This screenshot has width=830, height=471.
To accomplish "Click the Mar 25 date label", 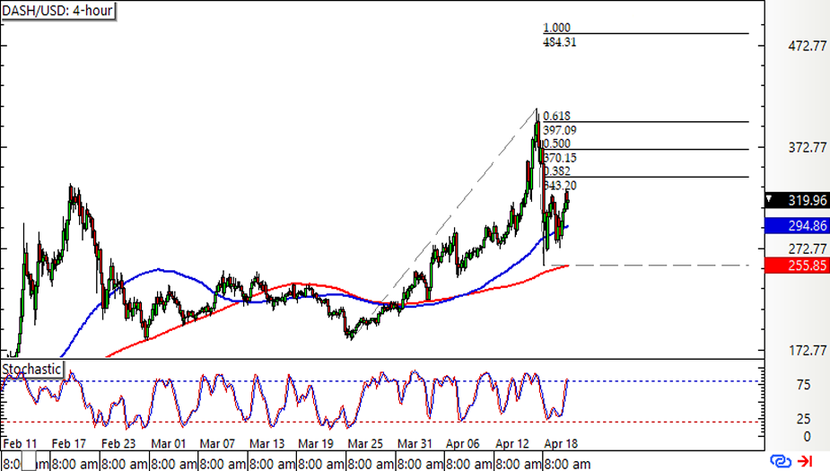I will tap(365, 443).
